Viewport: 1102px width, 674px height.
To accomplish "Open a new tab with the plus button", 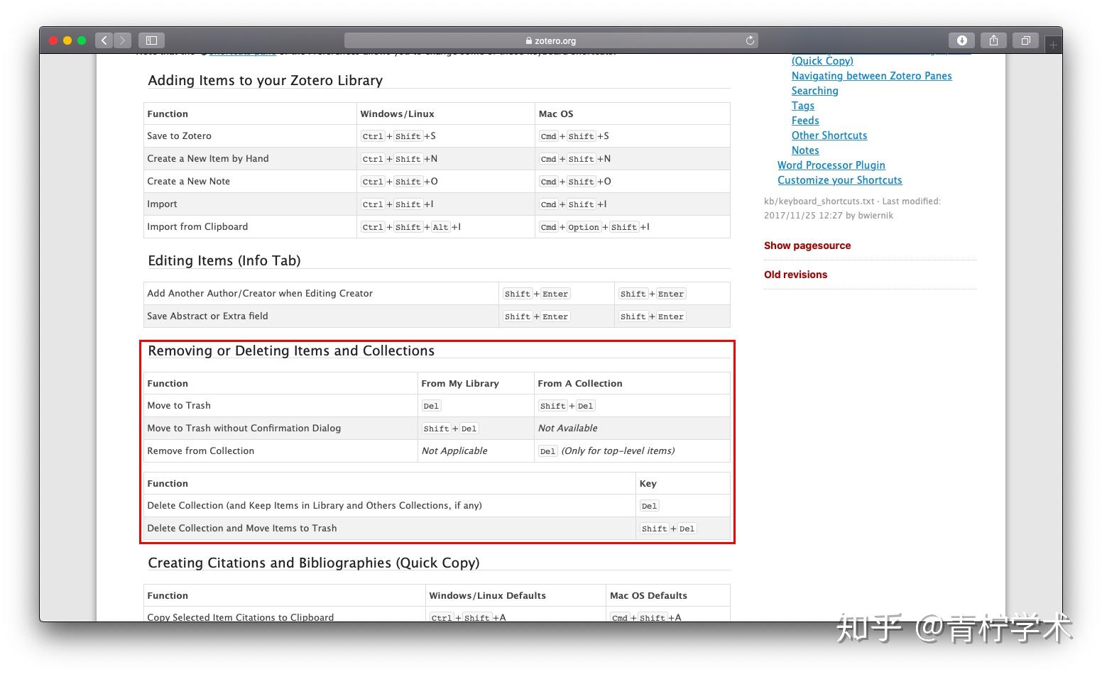I will click(1053, 44).
